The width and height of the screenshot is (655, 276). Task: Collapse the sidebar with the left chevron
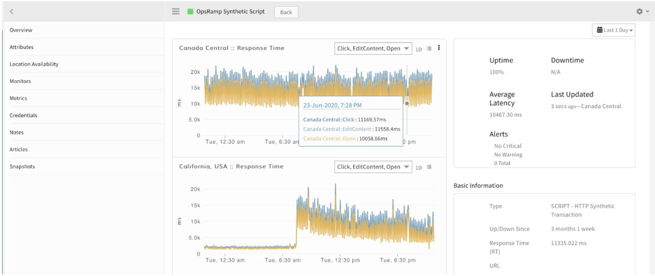(11, 11)
